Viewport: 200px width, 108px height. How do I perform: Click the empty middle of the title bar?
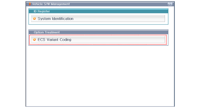coord(119,4)
